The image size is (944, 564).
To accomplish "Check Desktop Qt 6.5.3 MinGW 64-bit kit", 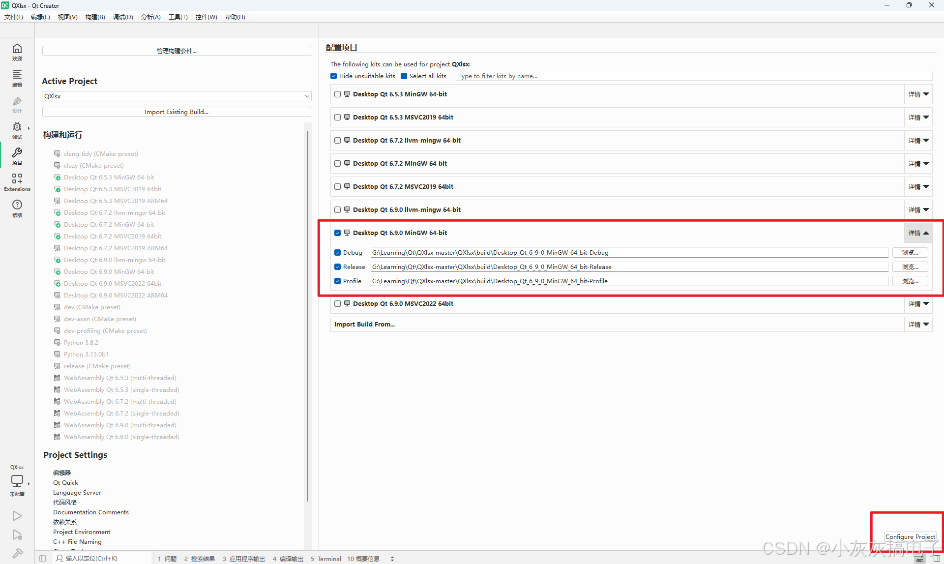I will pyautogui.click(x=338, y=94).
